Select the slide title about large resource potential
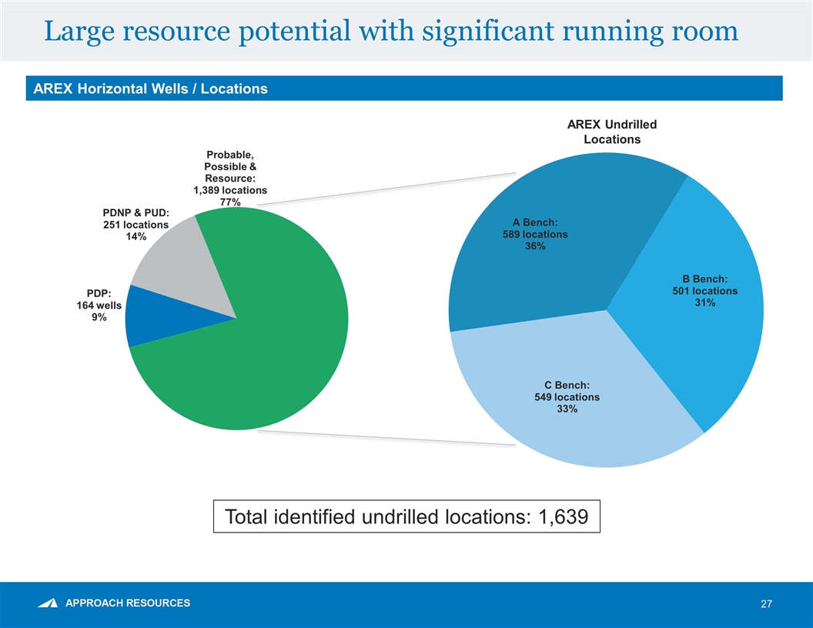This screenshot has width=813, height=628. [x=391, y=31]
